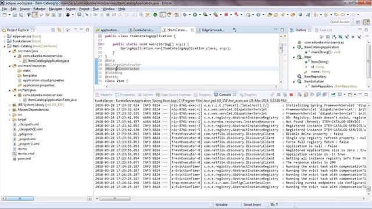This screenshot has height=209, width=372.
Task: Click Console horizontal scrollbar thumb
Action: coord(115,199)
